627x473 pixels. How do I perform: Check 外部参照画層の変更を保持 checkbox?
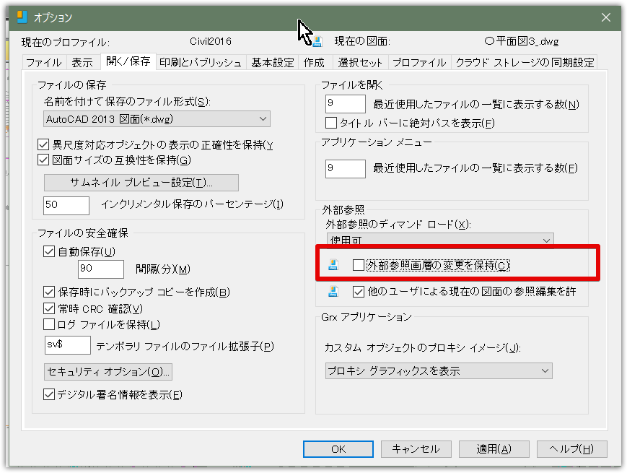pyautogui.click(x=359, y=265)
